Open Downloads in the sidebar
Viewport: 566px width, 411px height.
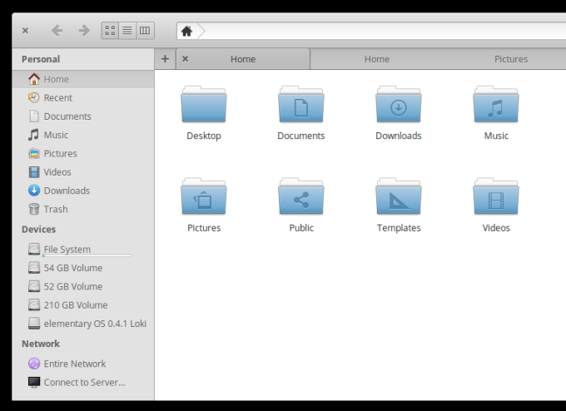coord(83,191)
